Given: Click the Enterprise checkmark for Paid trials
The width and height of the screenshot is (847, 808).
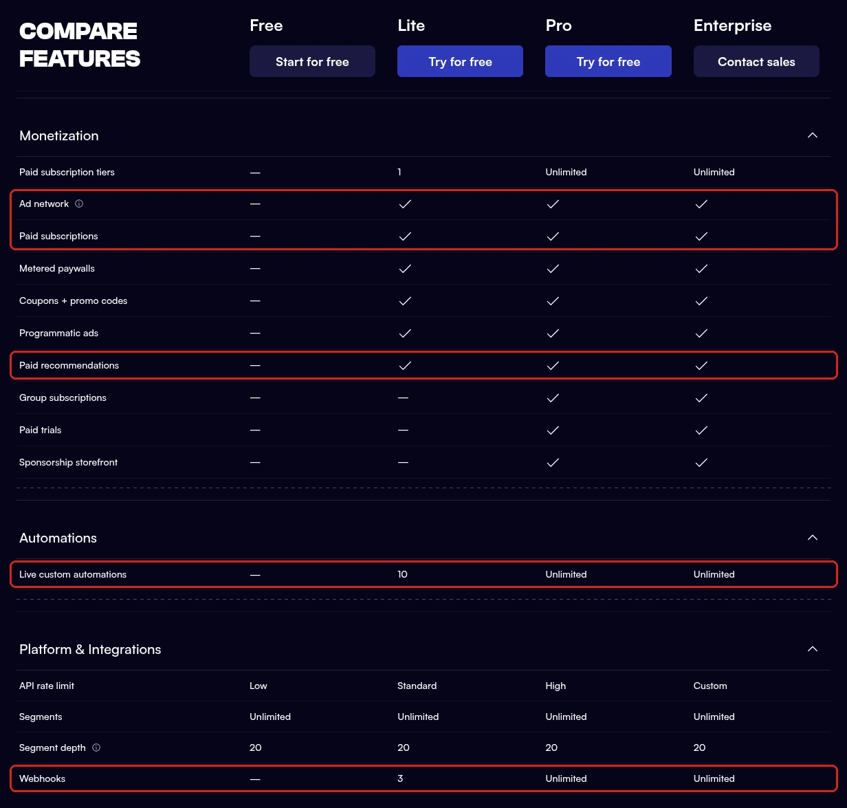Looking at the screenshot, I should (x=701, y=430).
